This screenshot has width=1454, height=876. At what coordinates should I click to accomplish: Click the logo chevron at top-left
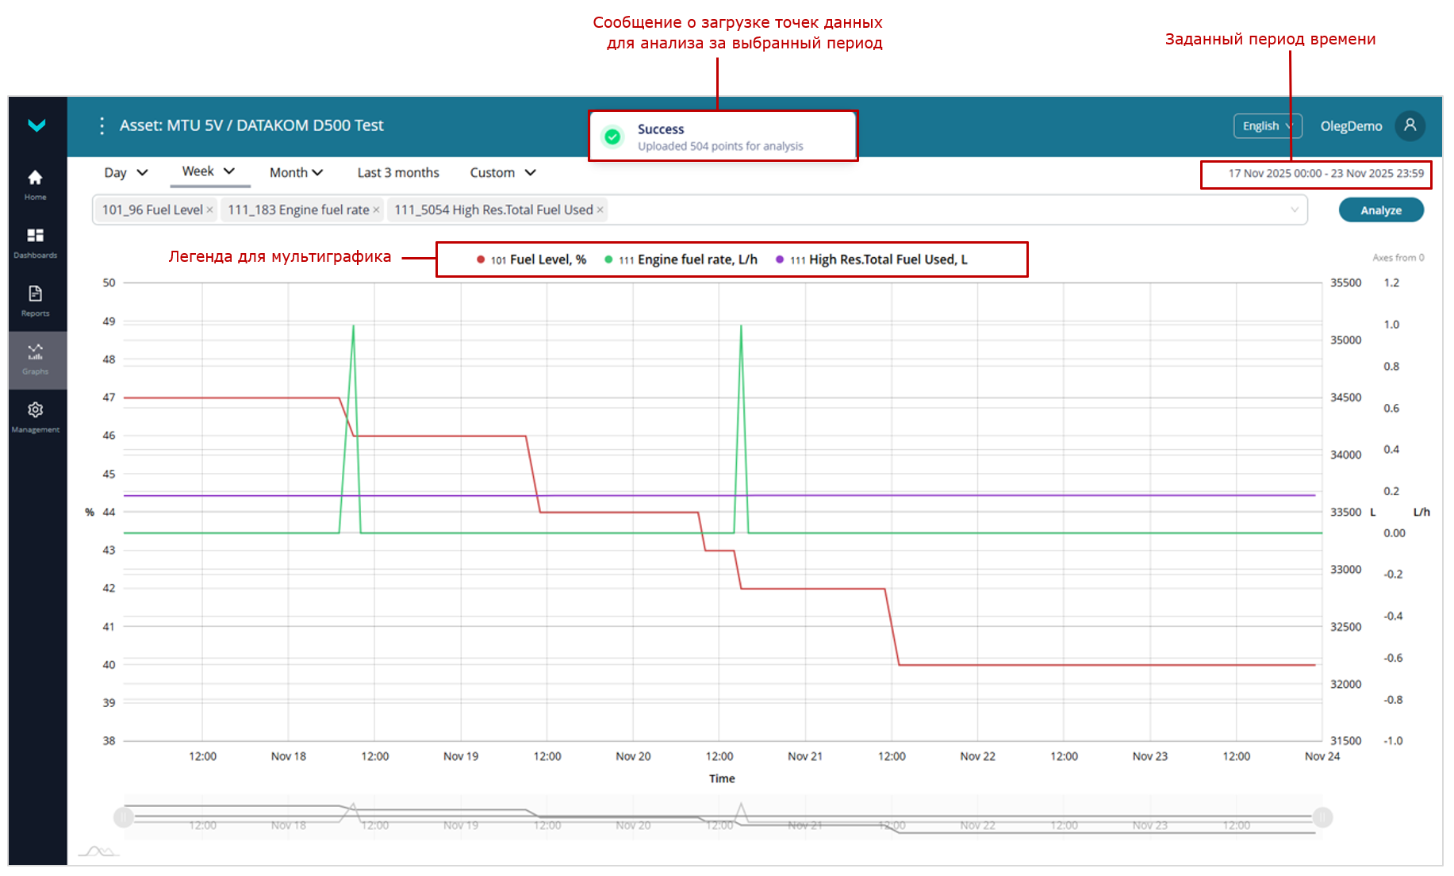(x=36, y=125)
